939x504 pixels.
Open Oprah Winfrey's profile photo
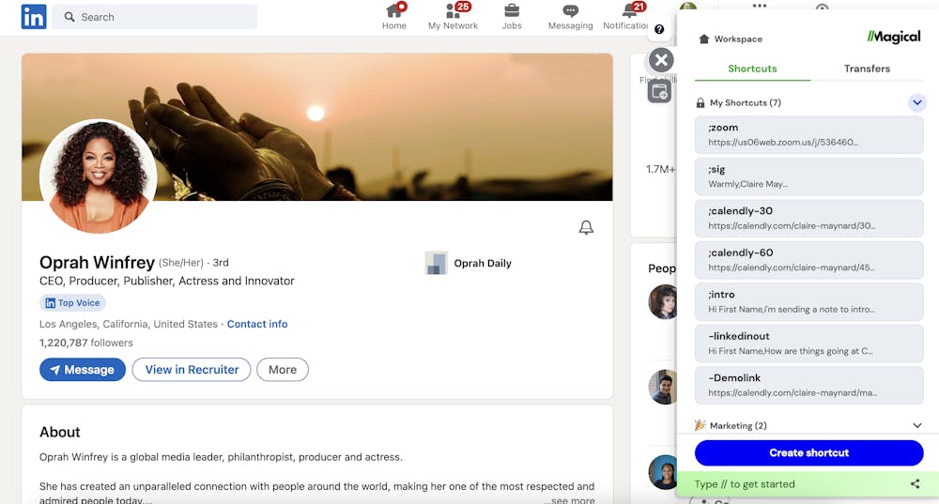99,177
